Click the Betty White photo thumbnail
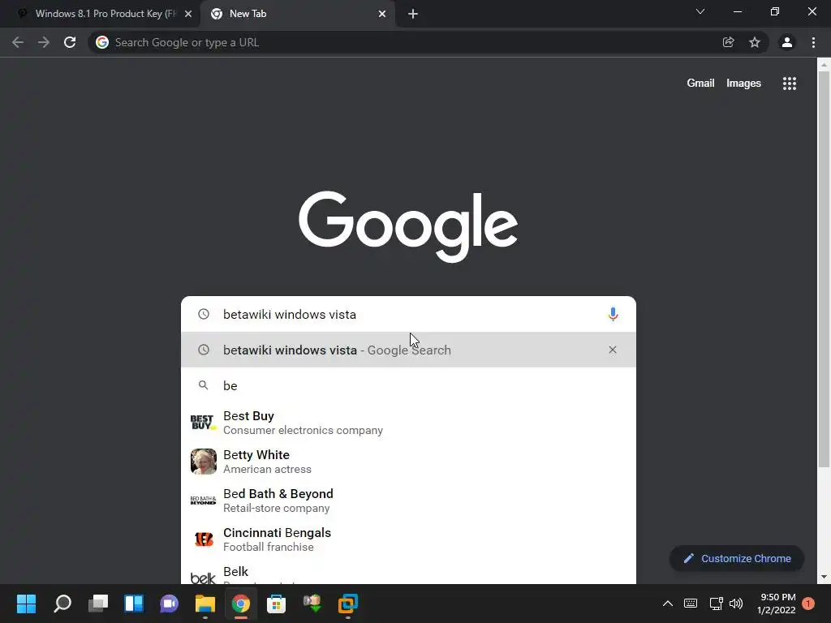The width and height of the screenshot is (831, 623). [x=204, y=462]
